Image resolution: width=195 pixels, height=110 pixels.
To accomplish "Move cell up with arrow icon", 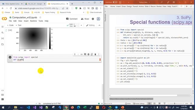I will click(75, 54).
